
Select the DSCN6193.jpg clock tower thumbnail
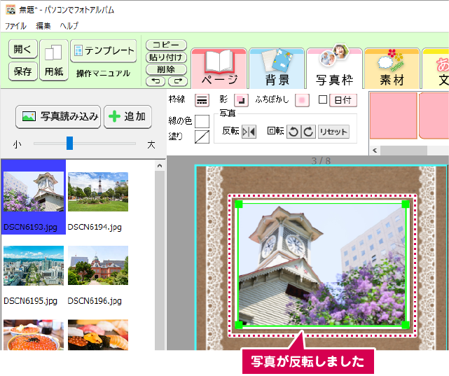(34, 192)
